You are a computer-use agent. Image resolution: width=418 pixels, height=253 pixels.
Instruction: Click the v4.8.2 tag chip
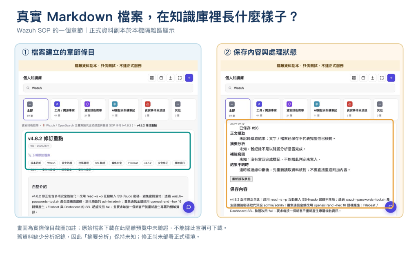click(x=148, y=163)
